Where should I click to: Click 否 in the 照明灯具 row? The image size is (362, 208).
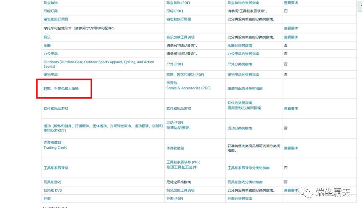tap(286, 11)
